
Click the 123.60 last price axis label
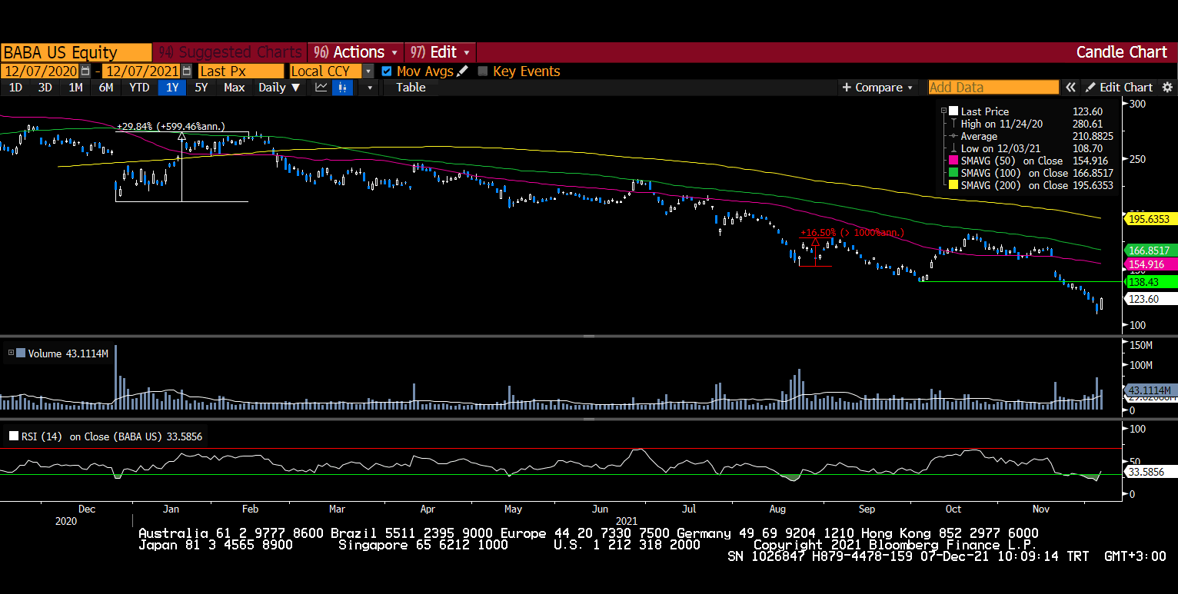1151,299
